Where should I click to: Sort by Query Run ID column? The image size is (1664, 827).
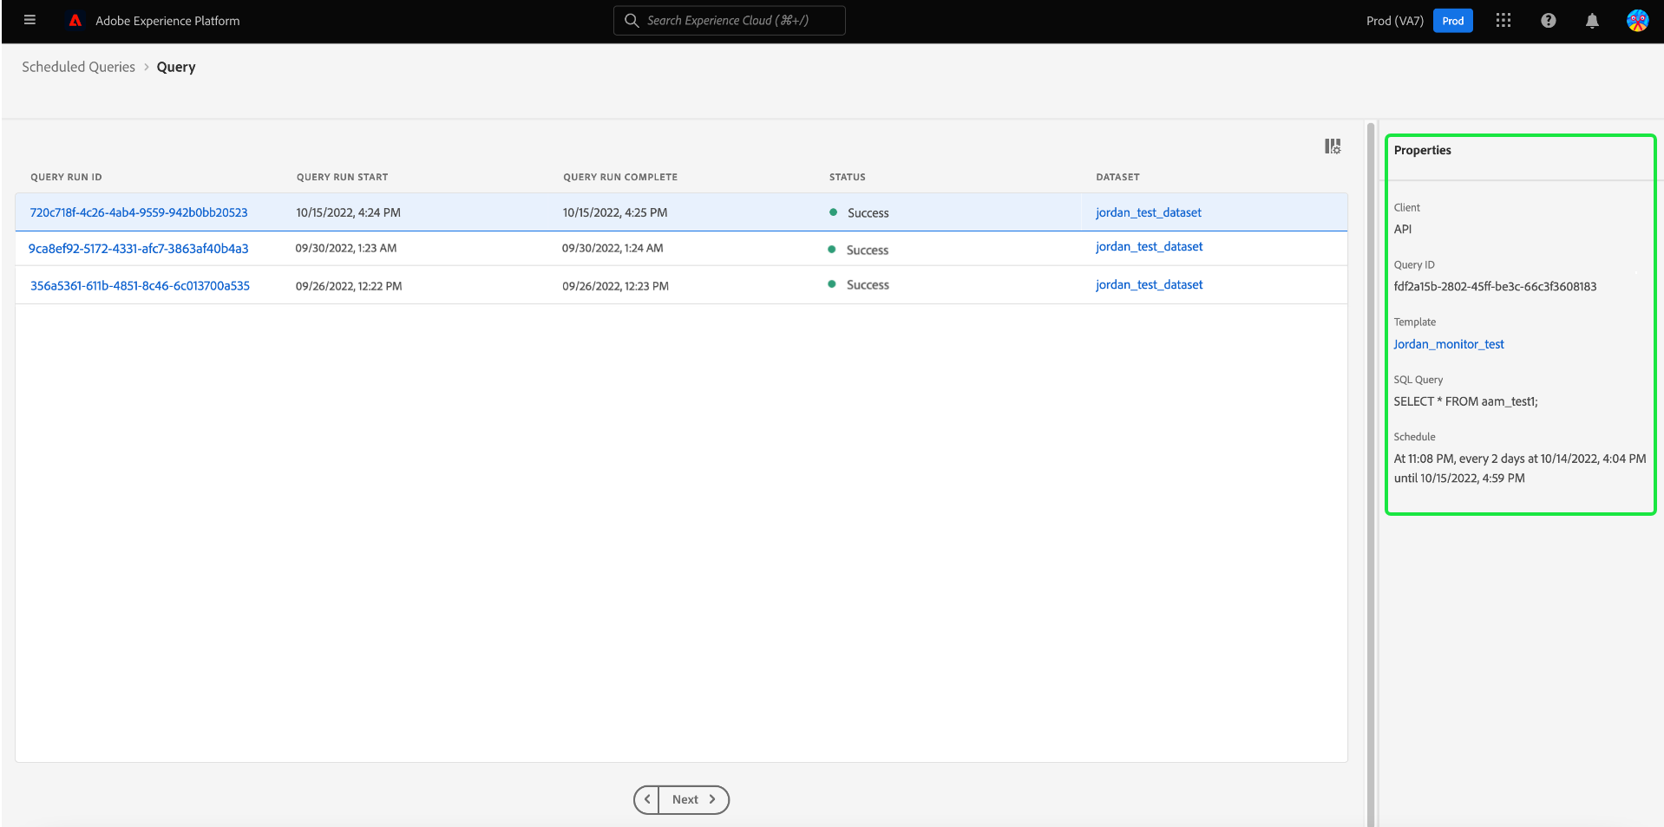click(66, 177)
